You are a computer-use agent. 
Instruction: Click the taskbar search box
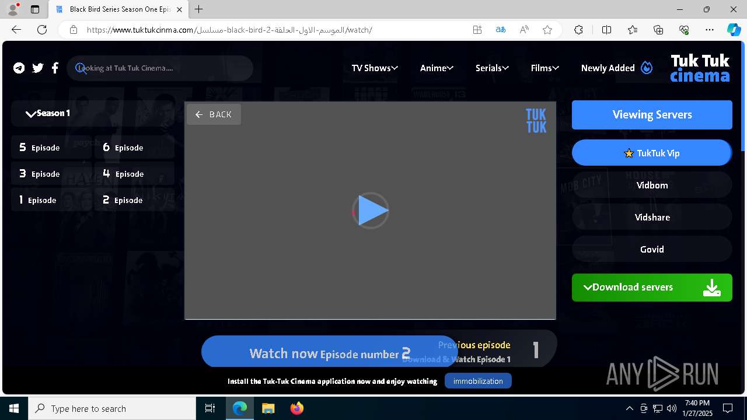[112, 408]
